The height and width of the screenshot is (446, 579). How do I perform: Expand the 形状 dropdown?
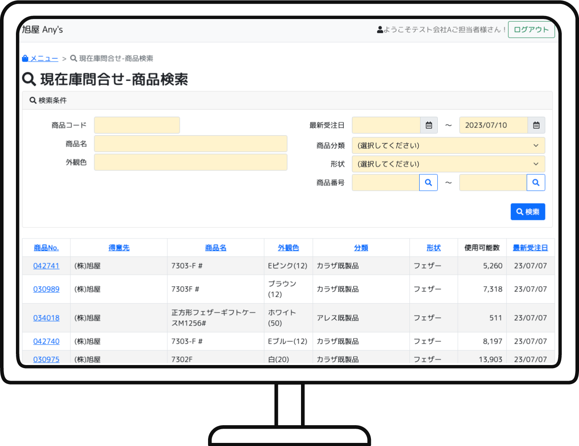(448, 164)
